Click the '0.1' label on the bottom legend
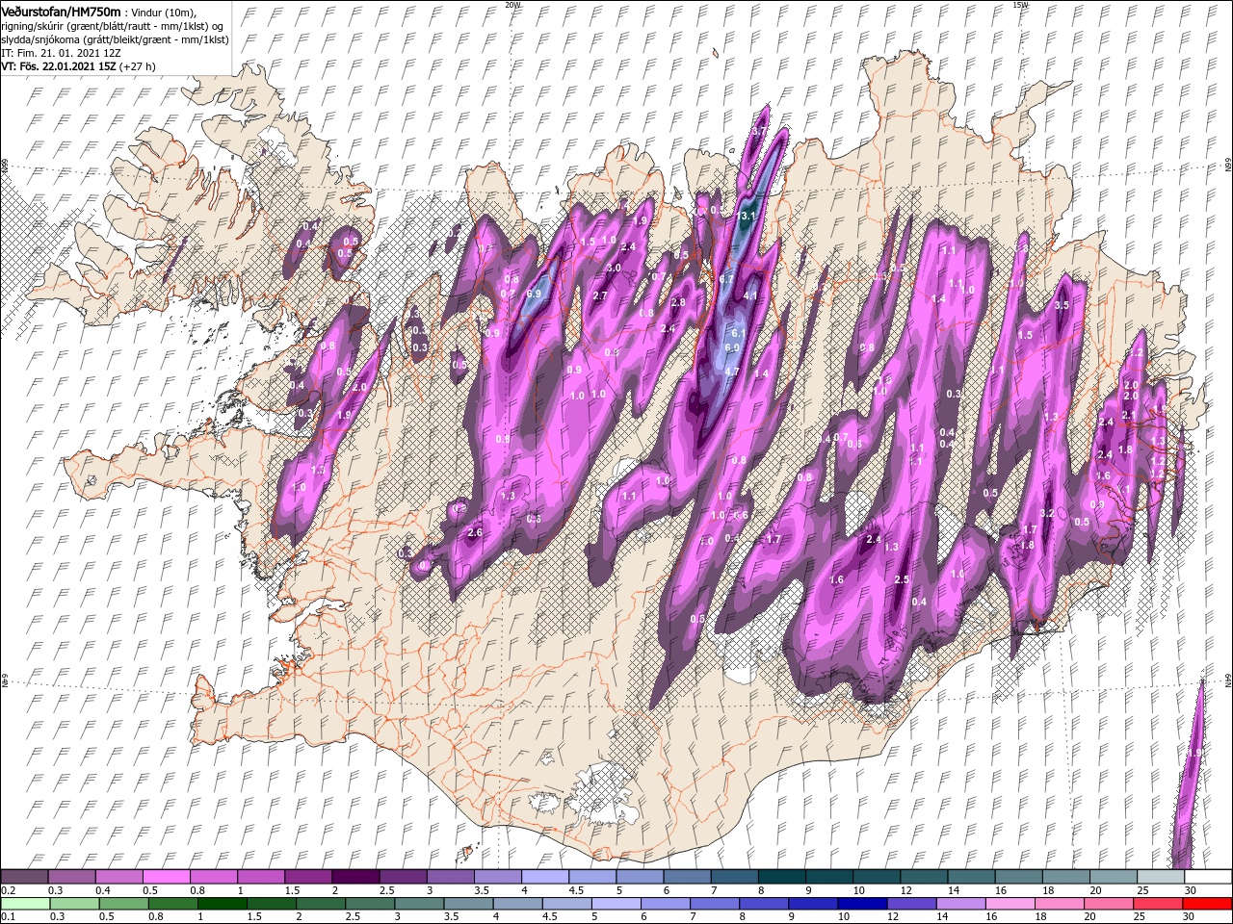The width and height of the screenshot is (1233, 924). 9,917
